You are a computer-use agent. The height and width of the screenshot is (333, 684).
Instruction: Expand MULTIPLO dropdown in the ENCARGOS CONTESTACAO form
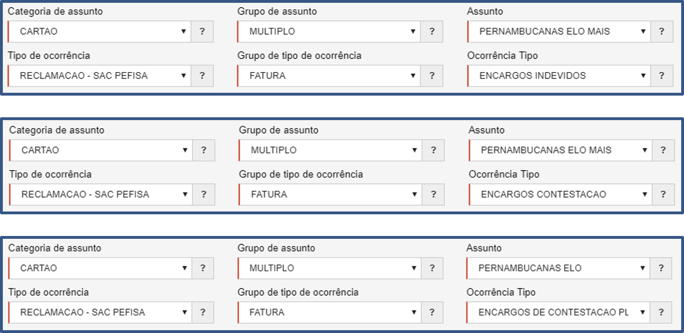click(x=330, y=150)
